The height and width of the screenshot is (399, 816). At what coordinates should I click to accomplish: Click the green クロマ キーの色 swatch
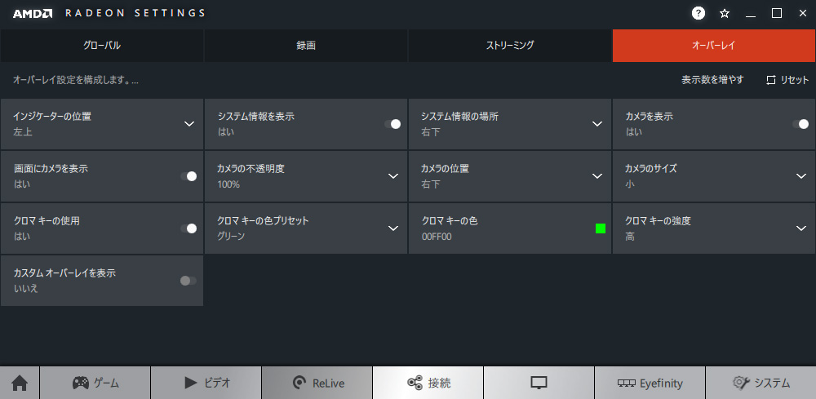pos(601,228)
